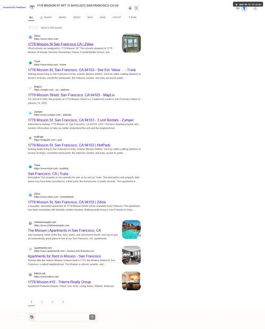The width and height of the screenshot is (265, 329).
Task: Click the Copilot chat input field
Action: click(x=62, y=317)
